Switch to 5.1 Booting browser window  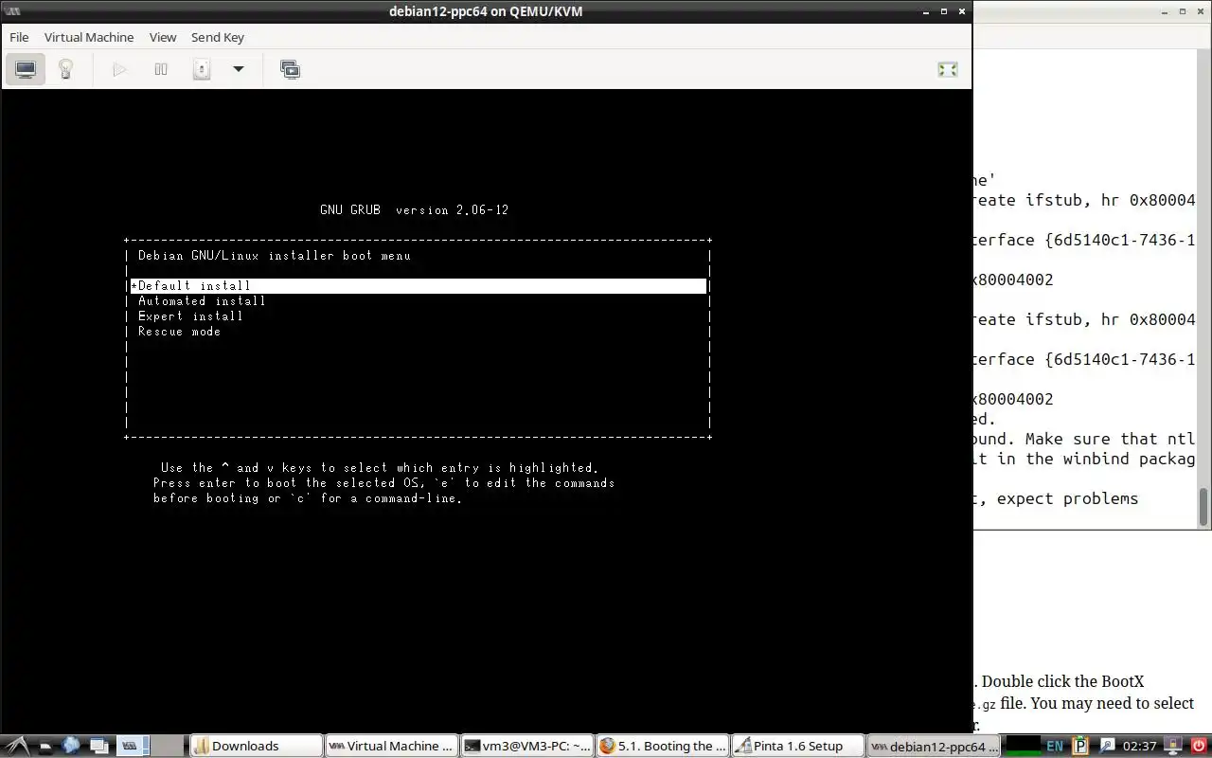click(x=663, y=746)
